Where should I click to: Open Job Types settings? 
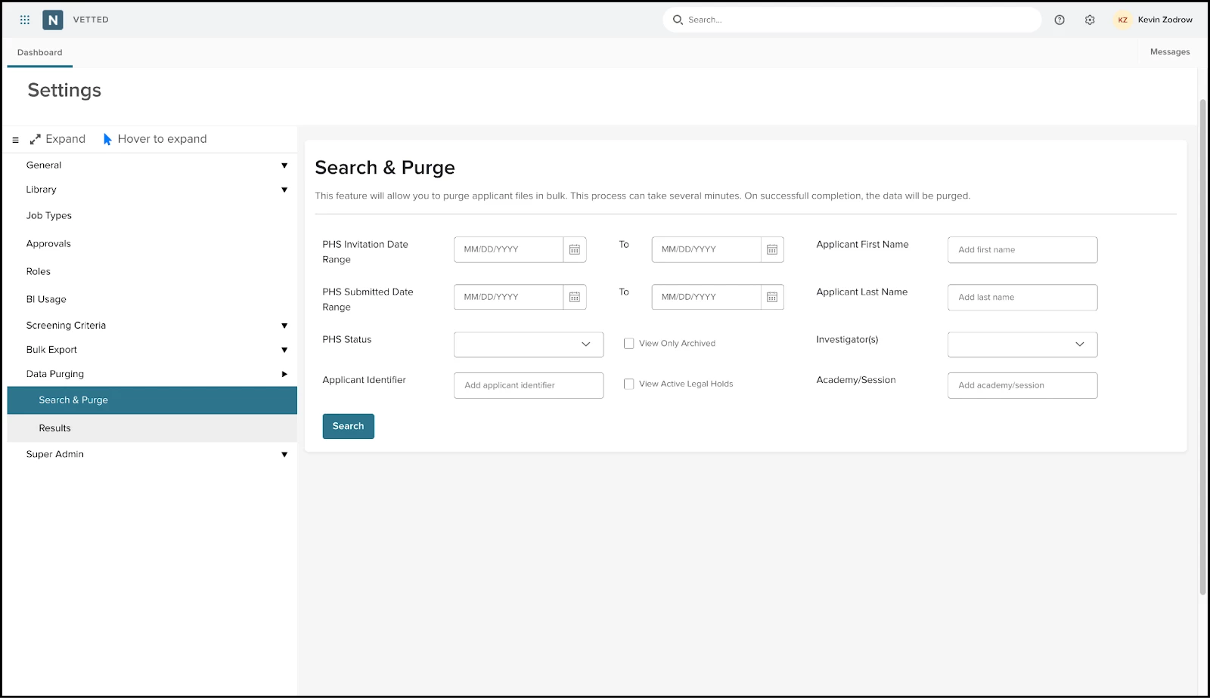49,215
